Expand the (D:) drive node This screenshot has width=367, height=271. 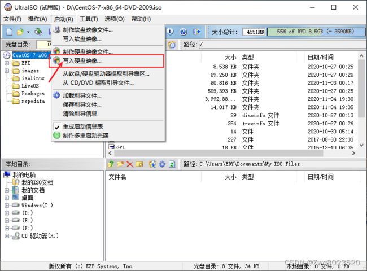point(7,213)
